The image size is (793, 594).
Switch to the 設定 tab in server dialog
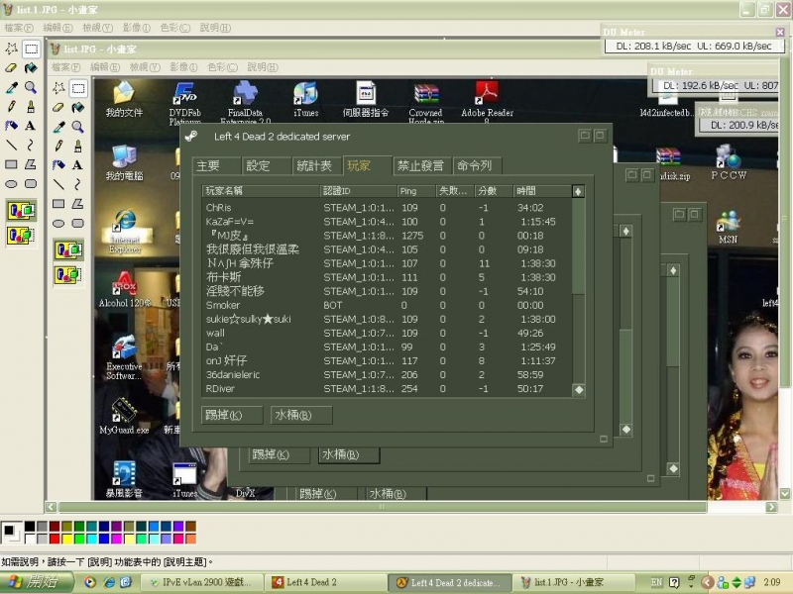259,165
